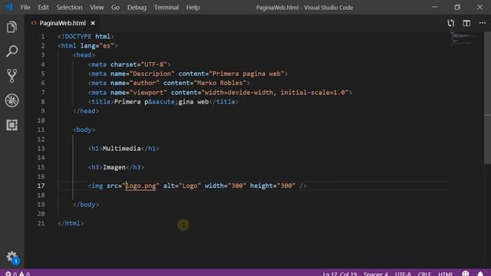Screen dimensions: 491x276
Task: Click the Spaces: 4 indentation setting
Action: click(x=375, y=274)
